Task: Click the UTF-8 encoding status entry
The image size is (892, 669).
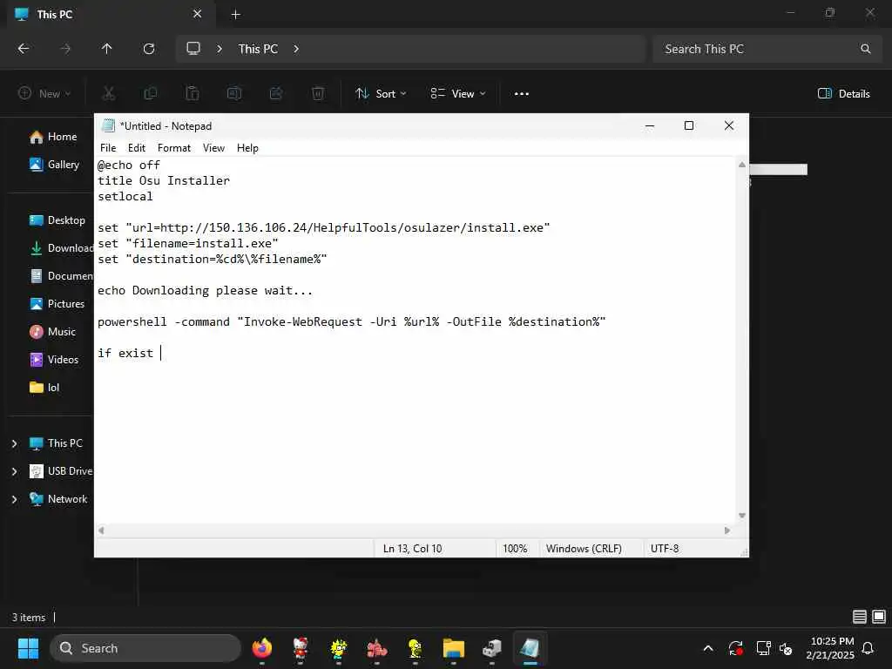Action: pyautogui.click(x=665, y=549)
